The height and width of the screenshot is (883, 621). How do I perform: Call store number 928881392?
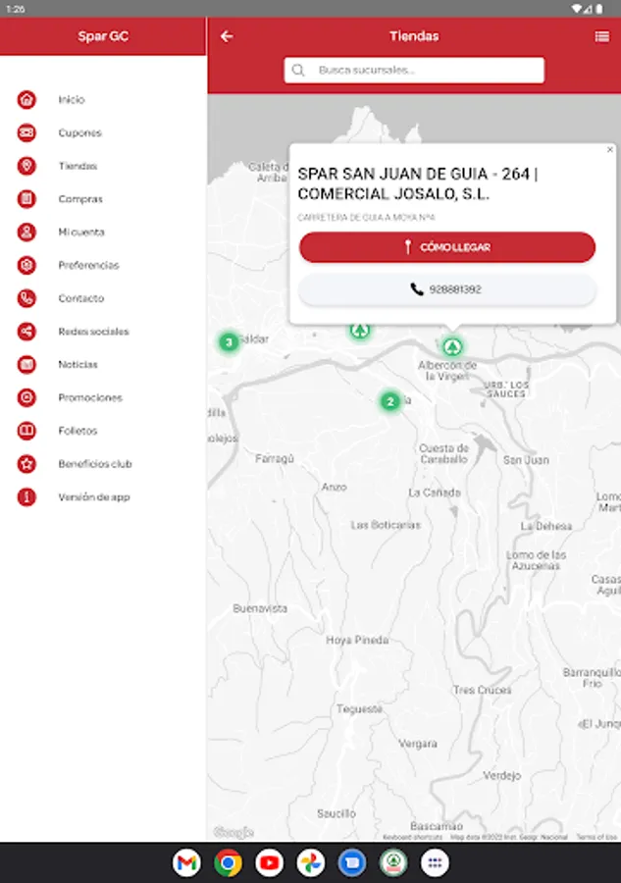(447, 289)
